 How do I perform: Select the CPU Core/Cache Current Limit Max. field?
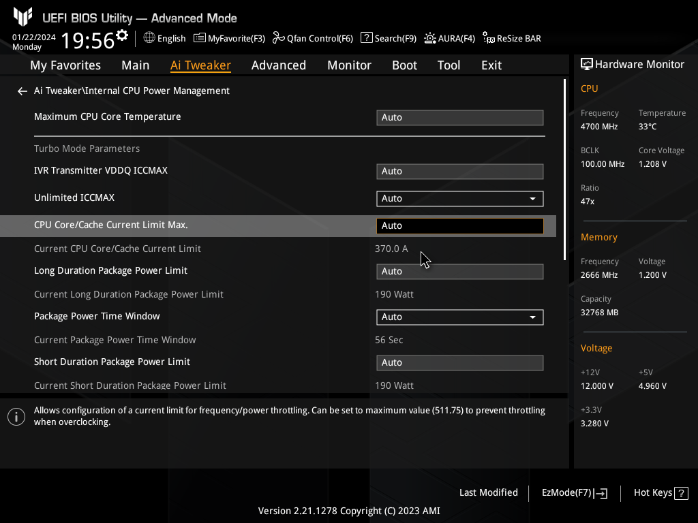(x=459, y=226)
